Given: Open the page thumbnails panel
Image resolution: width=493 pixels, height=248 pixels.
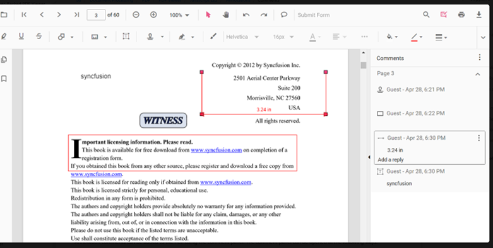Looking at the screenshot, I should point(4,60).
